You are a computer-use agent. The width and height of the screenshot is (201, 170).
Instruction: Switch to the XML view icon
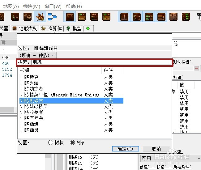(94, 17)
